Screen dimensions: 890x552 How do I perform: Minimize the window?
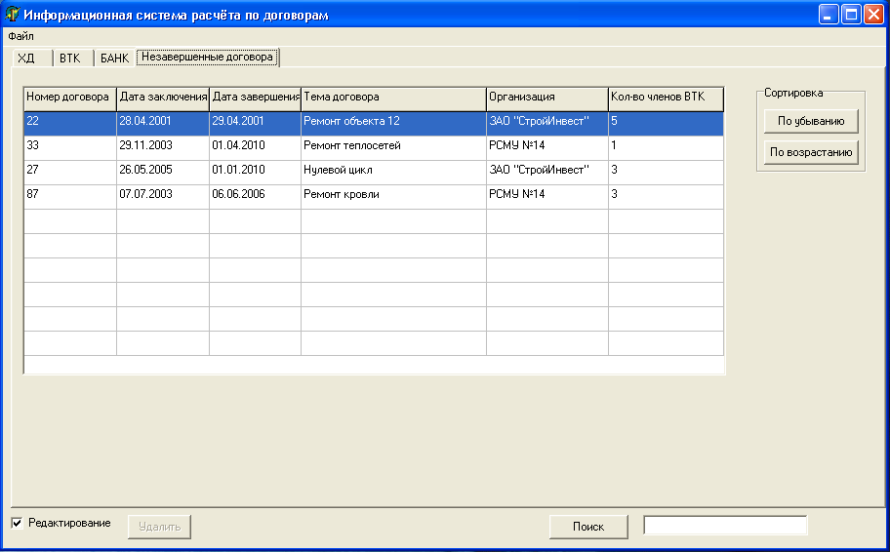point(829,15)
